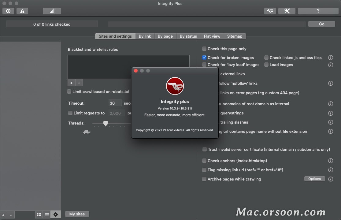
Task: Click the 'Version 10.3.9 (10.3.91)' text
Action: click(175, 108)
